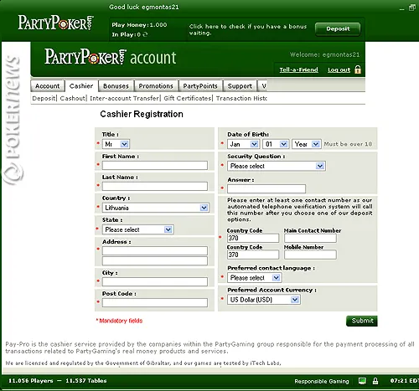Open the birth month dropdown showing Jan
This screenshot has height=391, width=419.
point(243,144)
